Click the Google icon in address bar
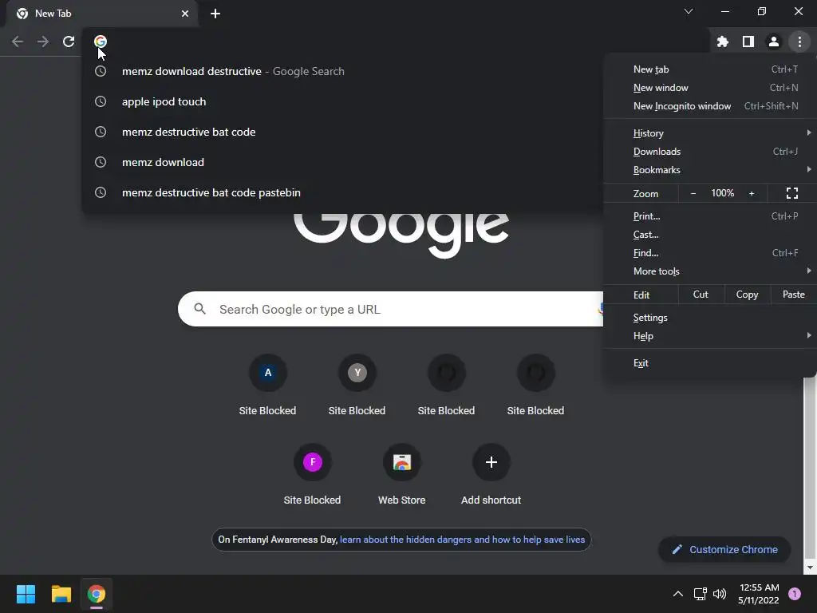This screenshot has width=817, height=613. coord(100,42)
